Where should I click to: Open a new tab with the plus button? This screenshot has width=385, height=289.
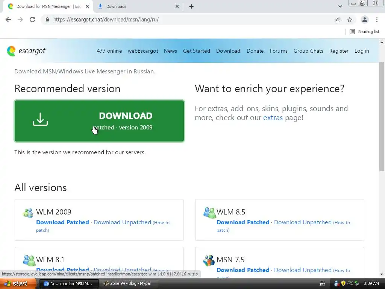click(191, 6)
